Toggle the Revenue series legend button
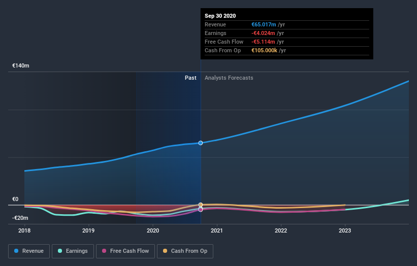 (x=29, y=251)
